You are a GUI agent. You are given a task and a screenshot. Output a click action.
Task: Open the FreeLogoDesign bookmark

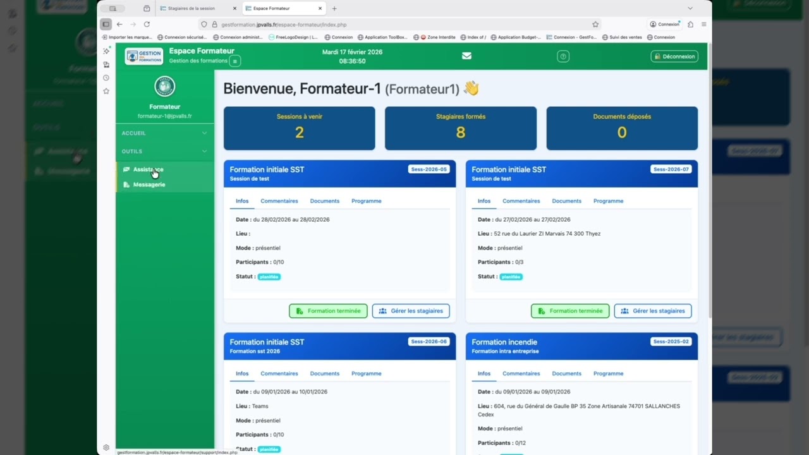[293, 37]
